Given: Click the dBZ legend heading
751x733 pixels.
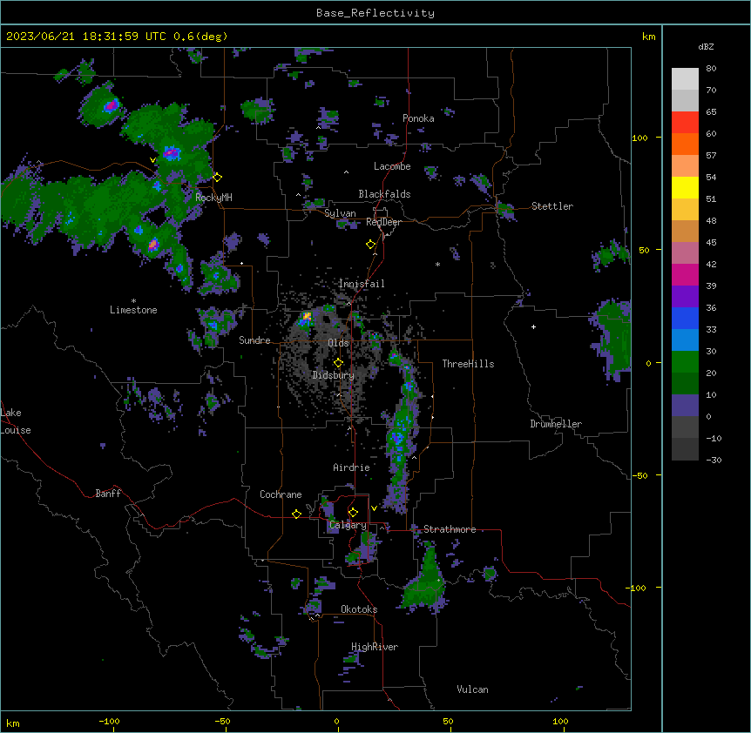Looking at the screenshot, I should [706, 46].
